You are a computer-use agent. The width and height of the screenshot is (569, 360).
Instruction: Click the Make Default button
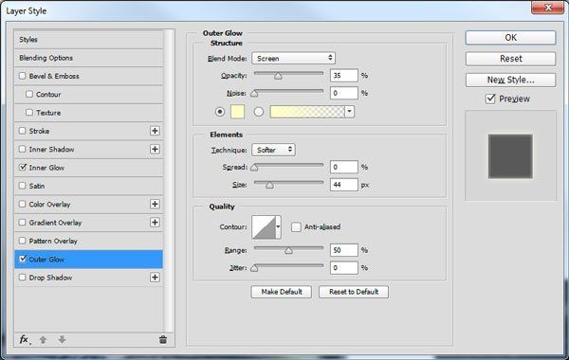[282, 292]
